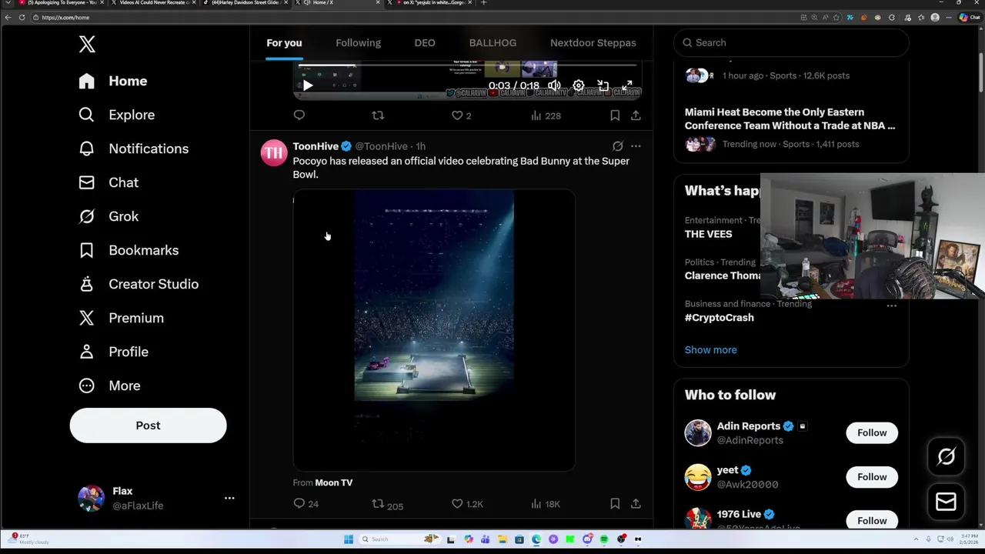The height and width of the screenshot is (554, 985).
Task: Follow the yeet account
Action: [872, 477]
